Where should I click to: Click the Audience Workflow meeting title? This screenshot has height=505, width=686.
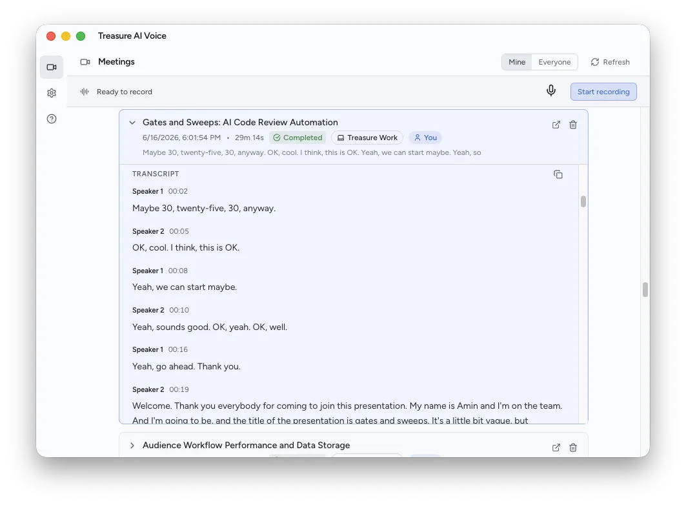point(247,445)
